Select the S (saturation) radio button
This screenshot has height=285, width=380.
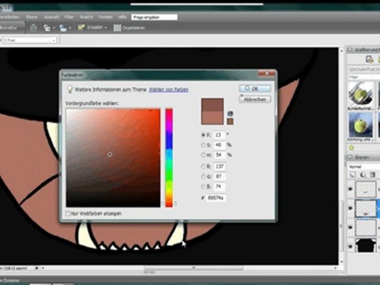pos(204,145)
